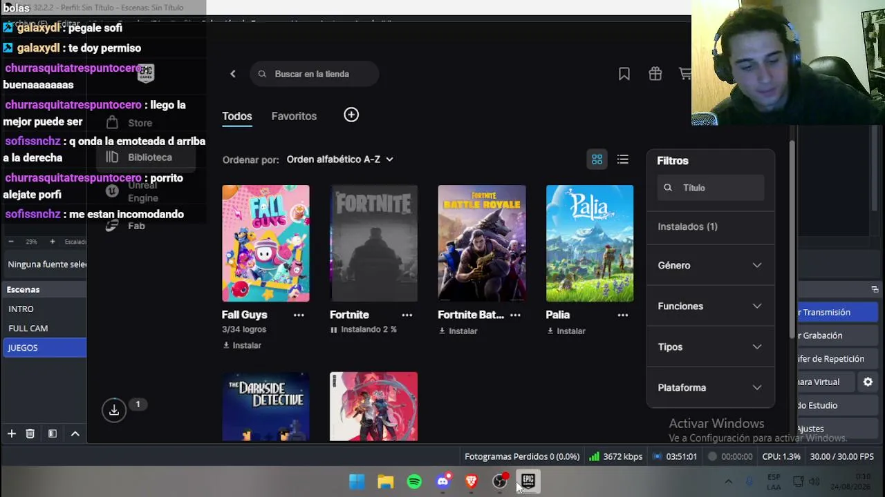Open the wishlist bookmark icon
885x497 pixels.
pyautogui.click(x=624, y=74)
